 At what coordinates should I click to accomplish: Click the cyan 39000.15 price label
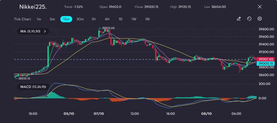266,63
